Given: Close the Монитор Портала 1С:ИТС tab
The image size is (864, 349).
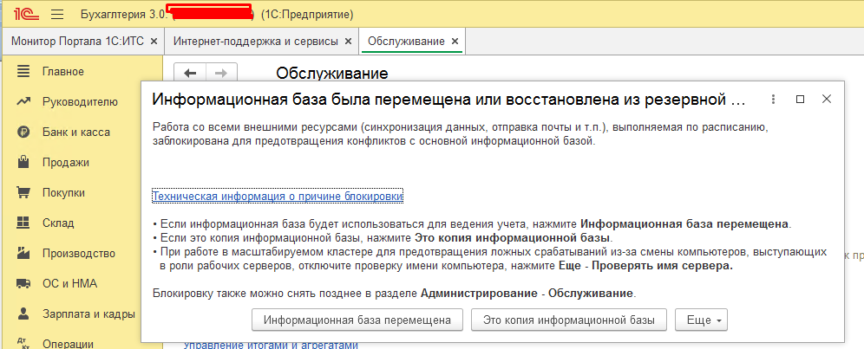Looking at the screenshot, I should pos(154,42).
